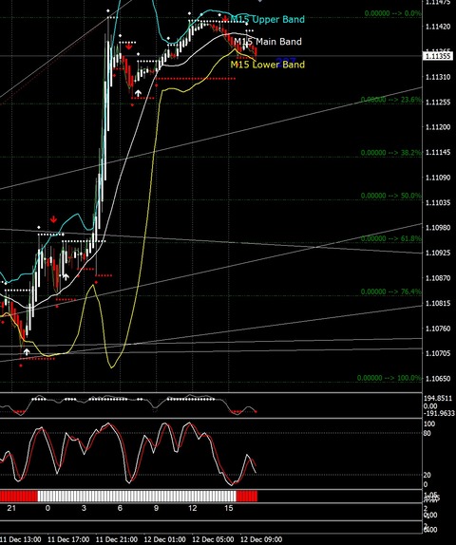Image resolution: width=456 pixels, height=545 pixels.
Task: Click the Fibonacci 38.2% level label
Action: (391, 153)
